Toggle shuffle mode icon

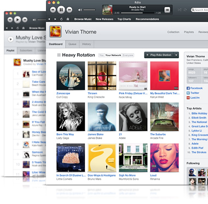click(x=180, y=10)
